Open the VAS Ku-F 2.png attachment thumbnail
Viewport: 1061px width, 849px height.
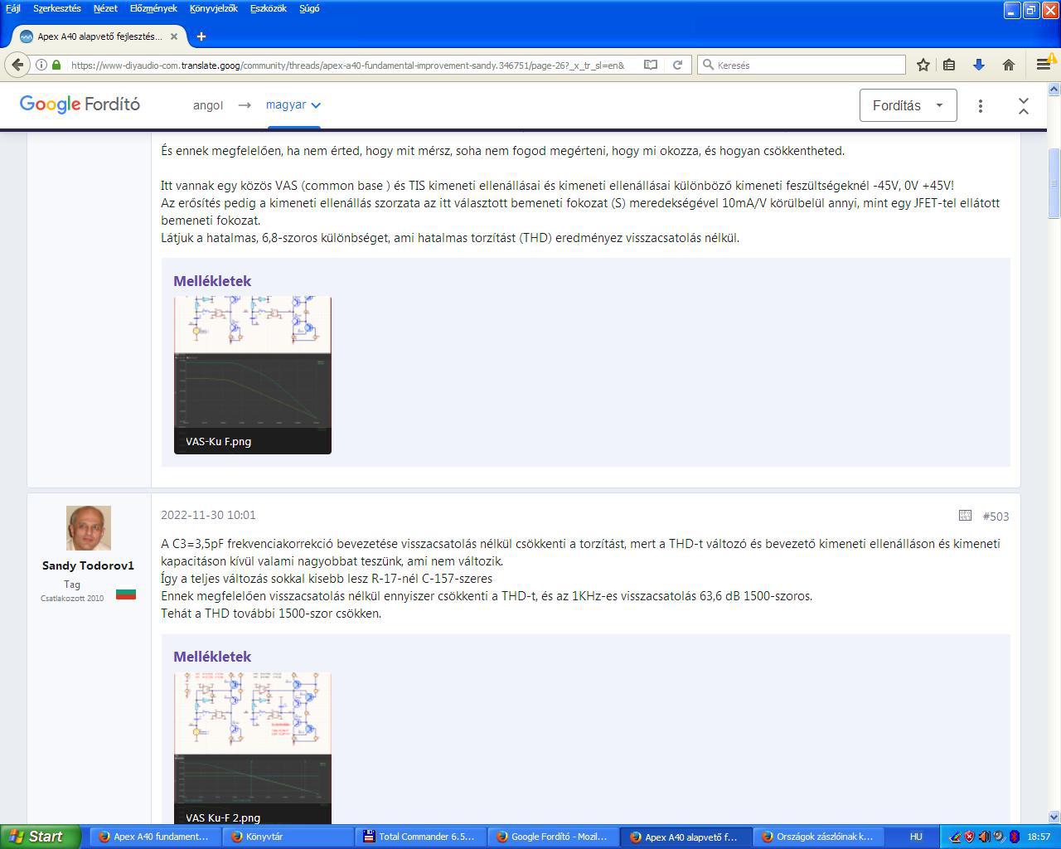pos(253,749)
